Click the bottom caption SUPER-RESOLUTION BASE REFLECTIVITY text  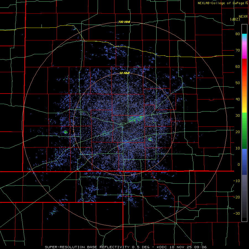point(87,247)
